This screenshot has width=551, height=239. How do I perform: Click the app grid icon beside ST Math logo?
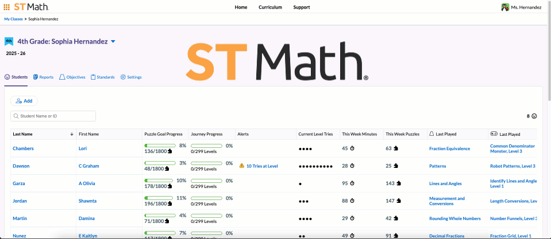click(7, 7)
